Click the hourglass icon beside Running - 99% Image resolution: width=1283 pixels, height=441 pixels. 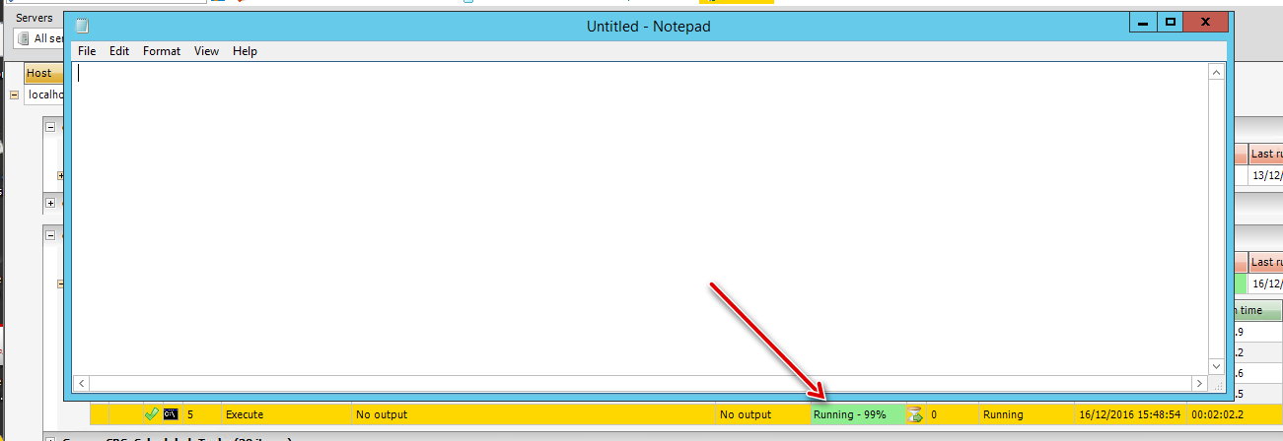(914, 414)
